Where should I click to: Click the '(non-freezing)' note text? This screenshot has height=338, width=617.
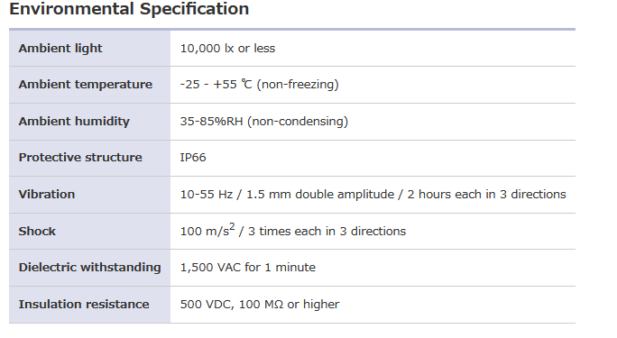point(298,85)
